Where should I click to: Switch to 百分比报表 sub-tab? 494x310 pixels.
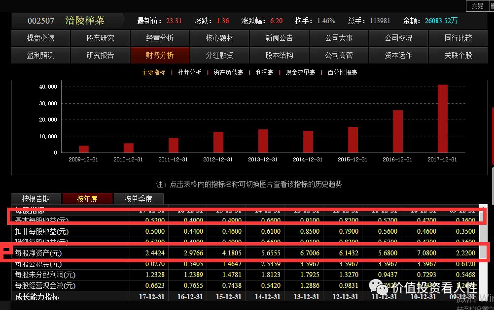(x=342, y=73)
